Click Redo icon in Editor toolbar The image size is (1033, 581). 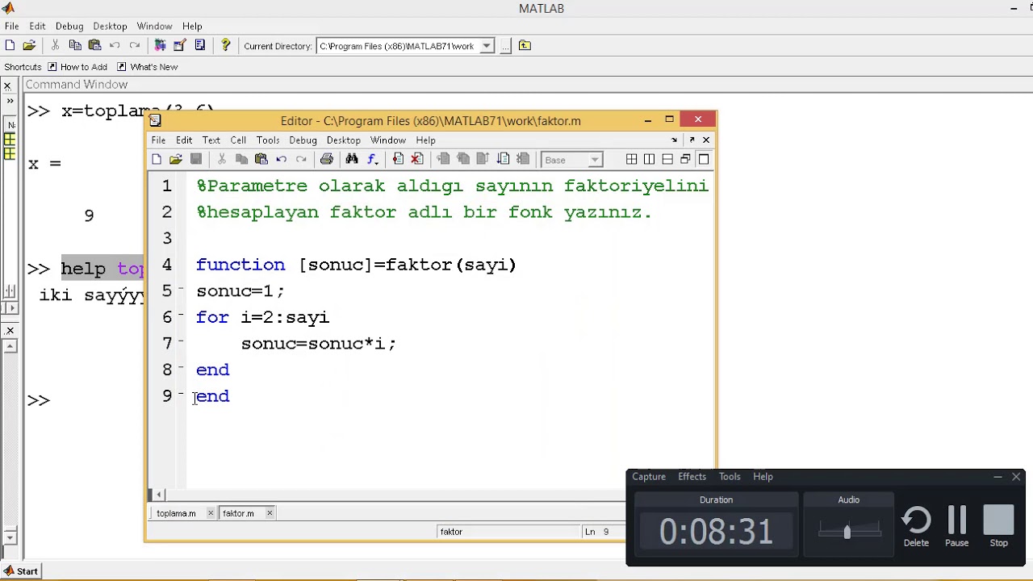click(301, 160)
